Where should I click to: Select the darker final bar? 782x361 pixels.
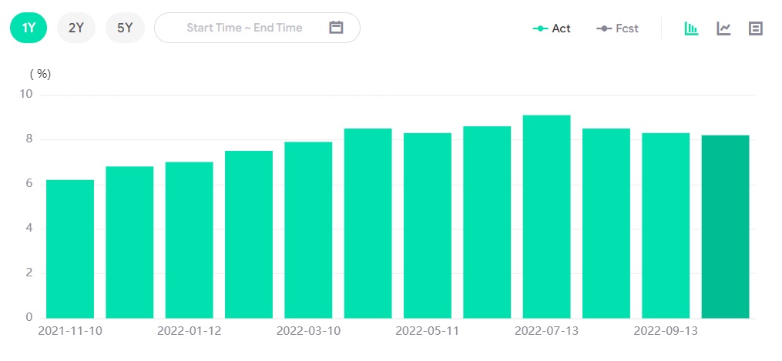pyautogui.click(x=725, y=226)
